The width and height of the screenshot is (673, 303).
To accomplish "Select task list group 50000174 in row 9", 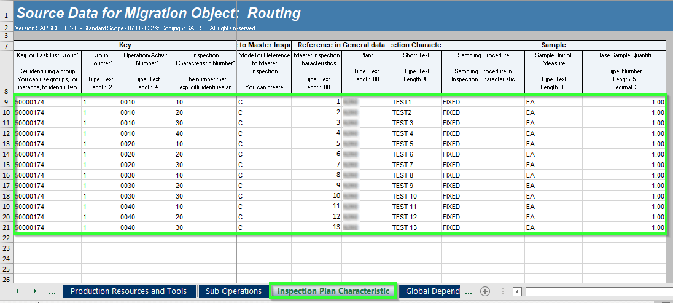I will point(47,102).
